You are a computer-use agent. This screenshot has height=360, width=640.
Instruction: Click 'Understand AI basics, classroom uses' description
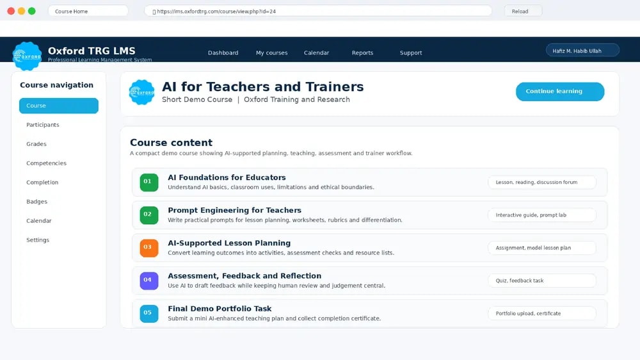click(x=271, y=187)
